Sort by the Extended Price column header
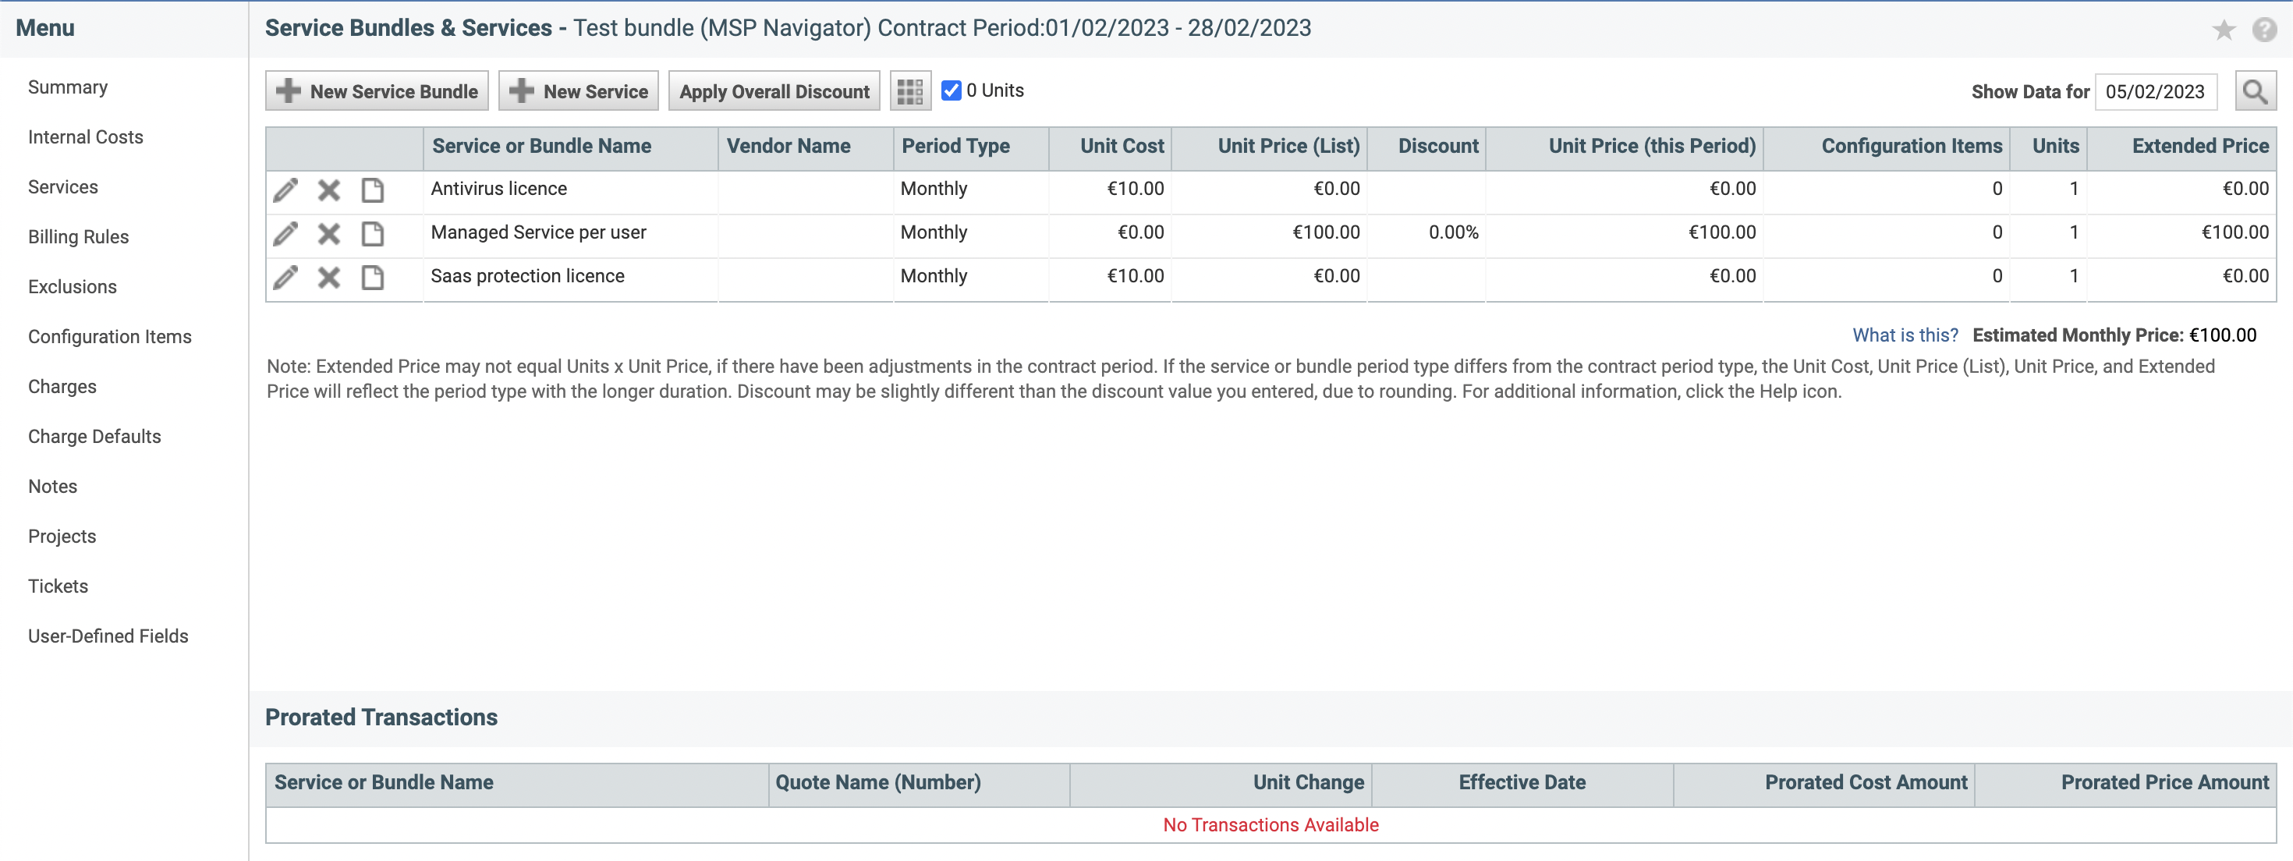 click(2199, 146)
